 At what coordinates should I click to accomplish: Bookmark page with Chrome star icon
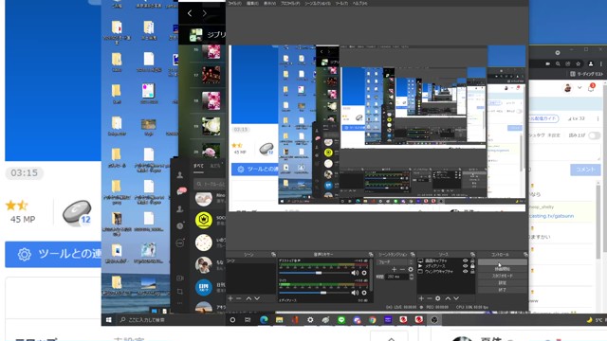click(578, 63)
